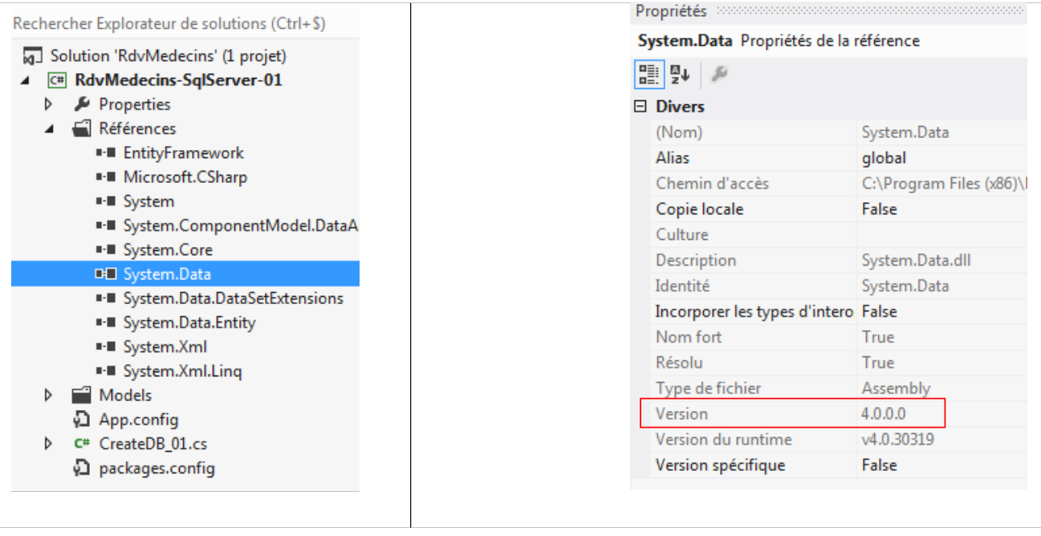Viewport: 1041px width, 536px height.
Task: Collapse the Divers property category
Action: click(640, 107)
